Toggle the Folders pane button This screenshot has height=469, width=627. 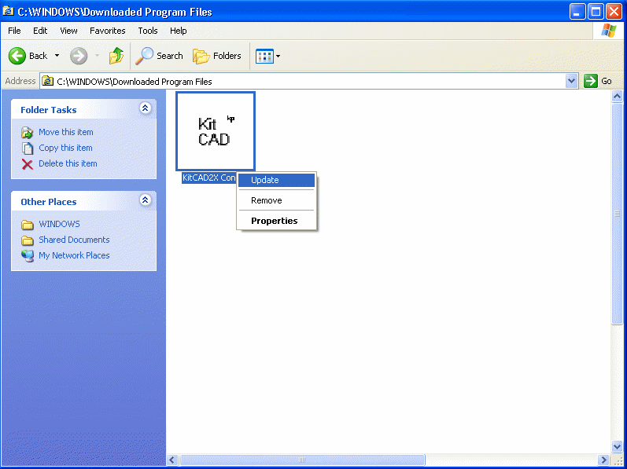pos(217,56)
